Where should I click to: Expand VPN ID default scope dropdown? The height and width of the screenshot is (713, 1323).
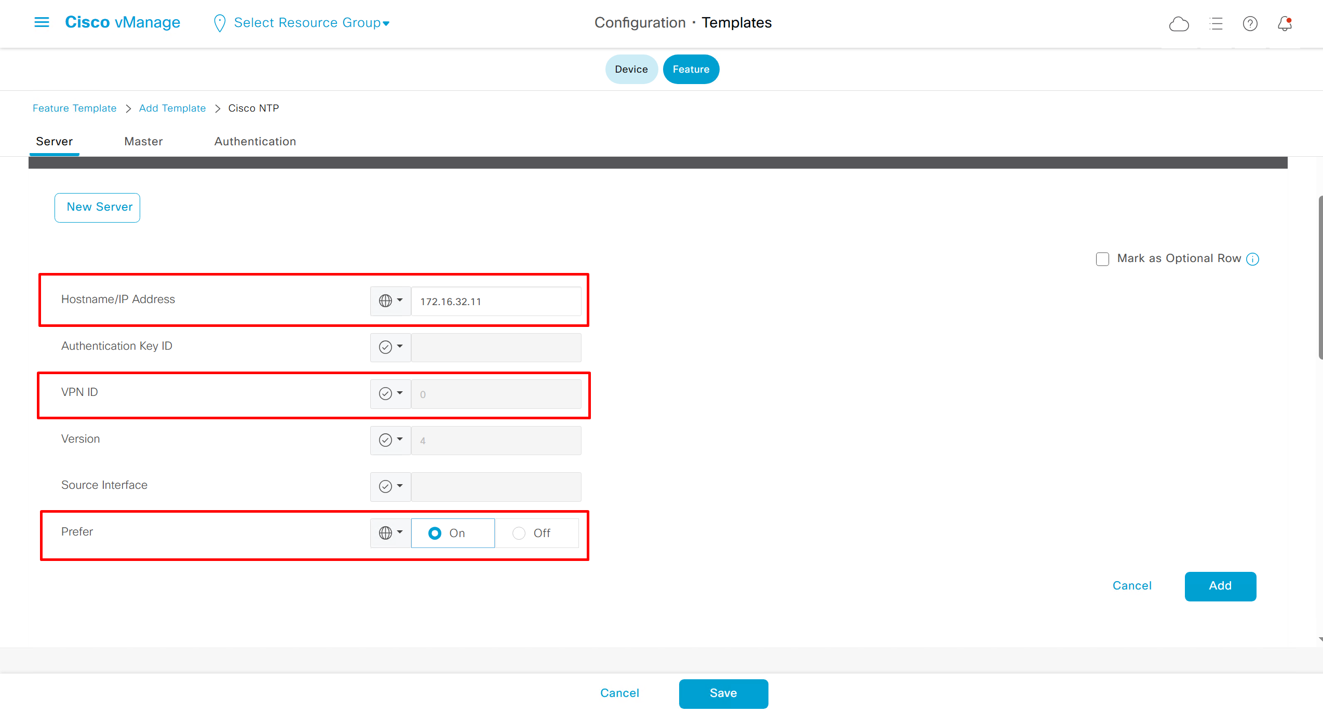click(390, 394)
